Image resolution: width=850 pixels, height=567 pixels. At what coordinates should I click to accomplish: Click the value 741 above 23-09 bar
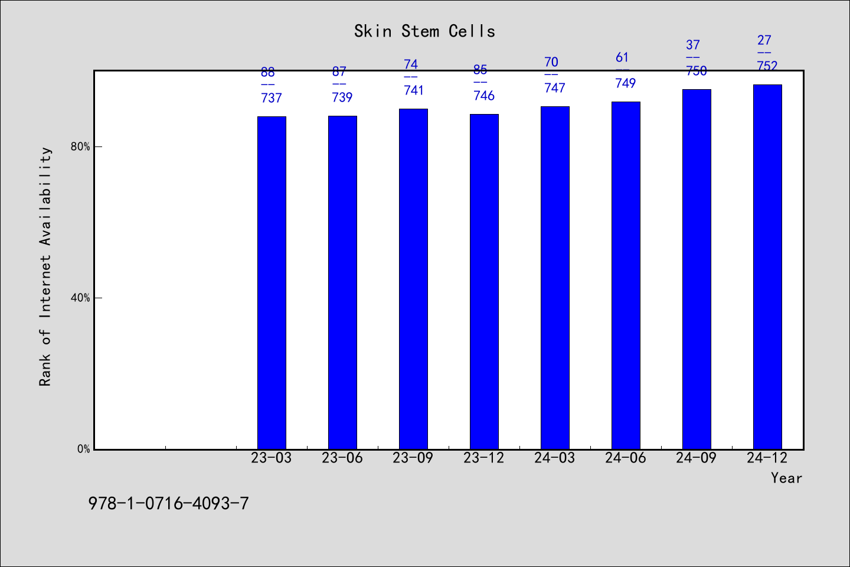point(413,90)
